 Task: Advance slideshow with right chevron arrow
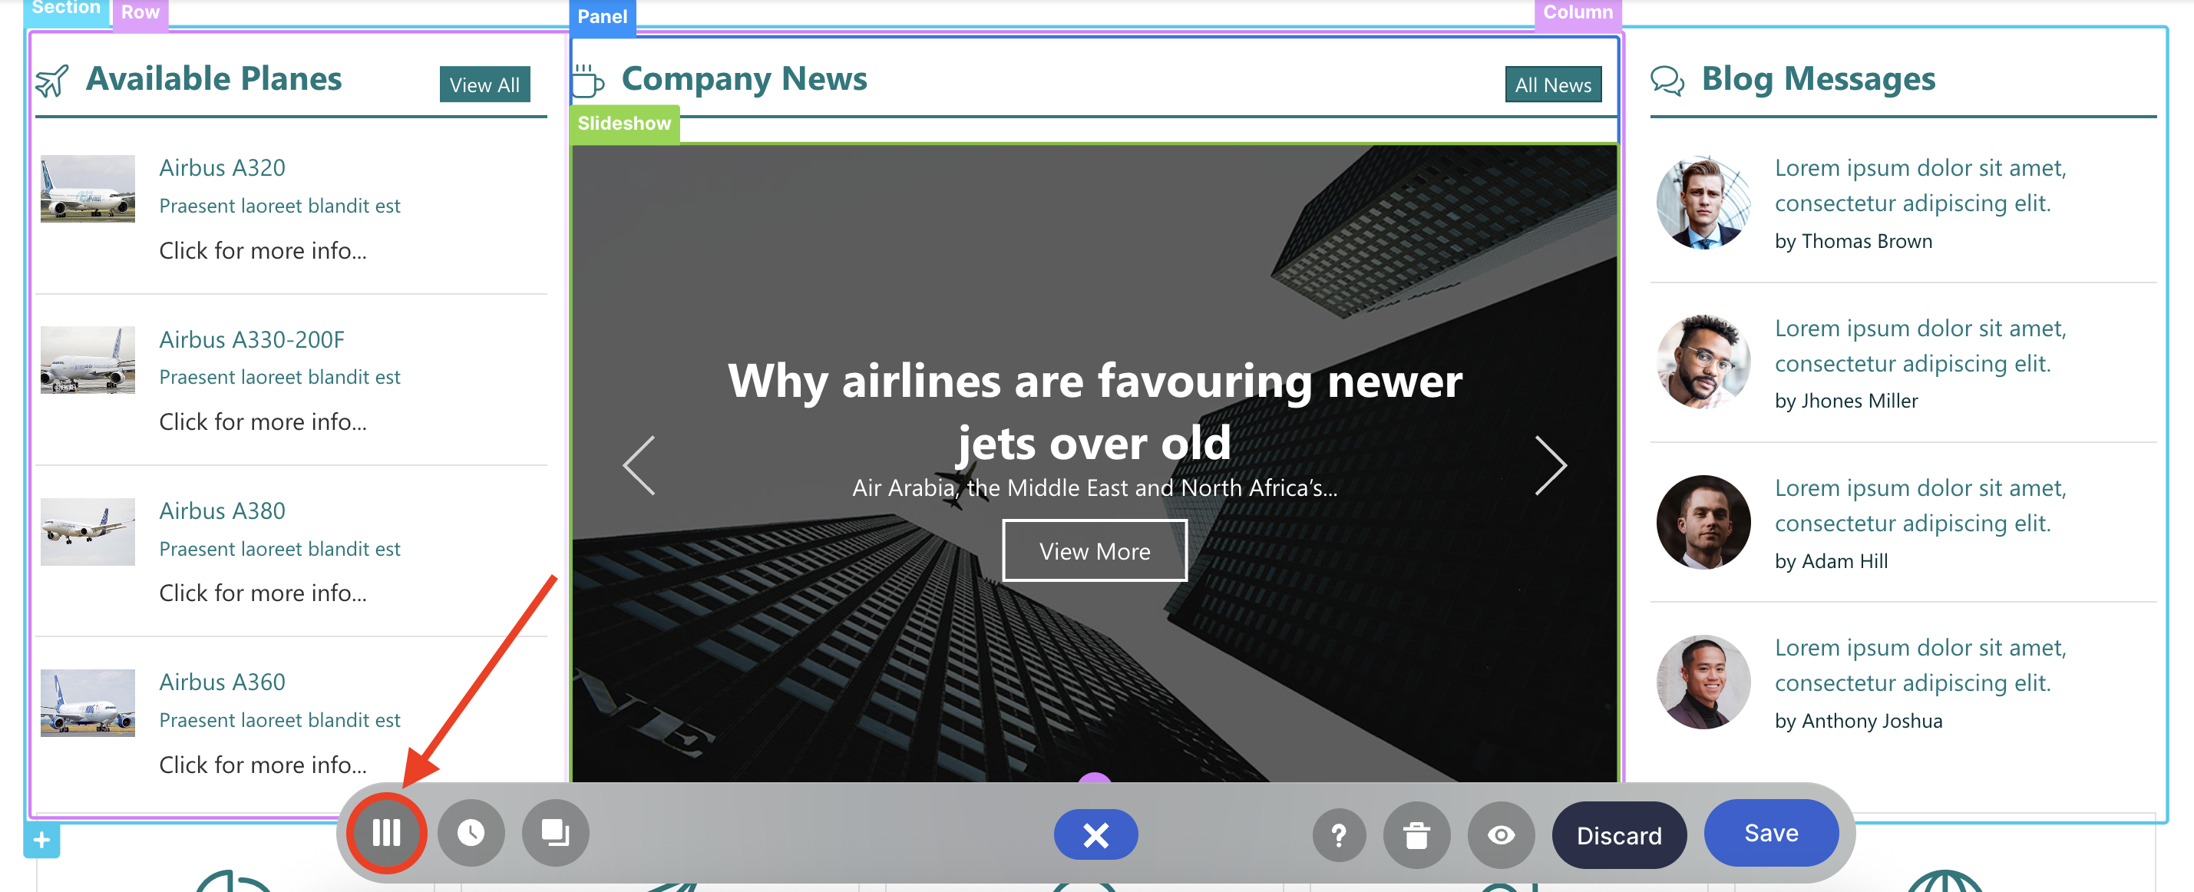tap(1550, 465)
